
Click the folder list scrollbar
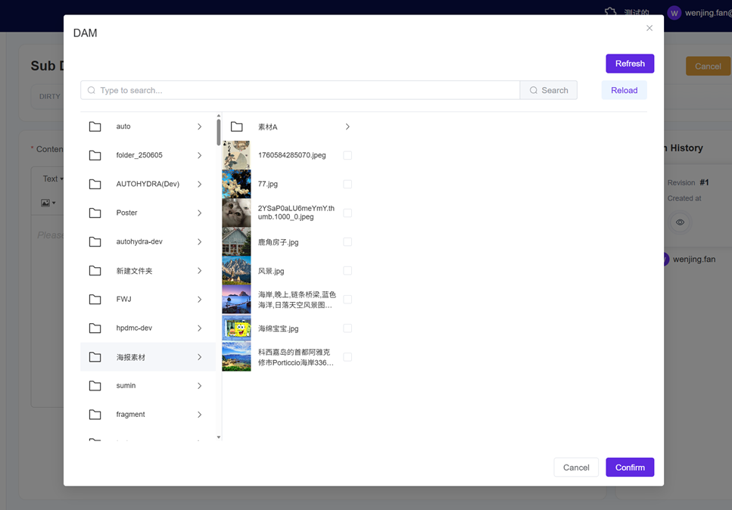(x=219, y=132)
